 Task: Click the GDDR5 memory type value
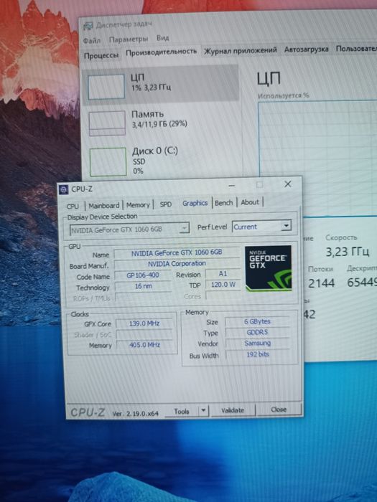pos(257,333)
